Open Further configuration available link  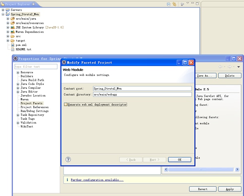[97, 180]
